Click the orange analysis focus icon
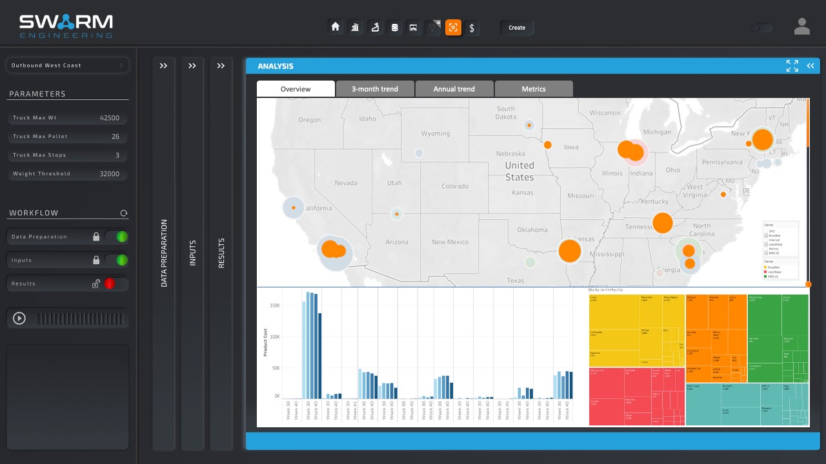Screen dimensions: 826x464 [453, 27]
